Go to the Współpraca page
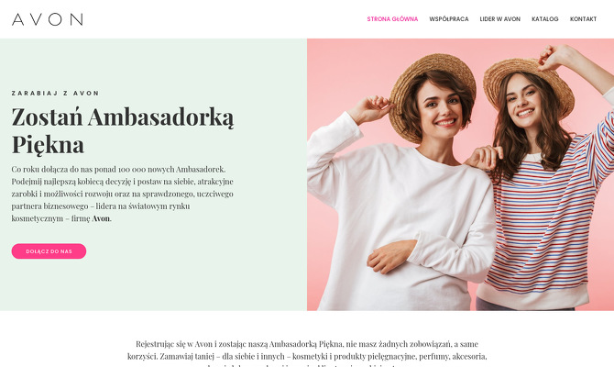614x367 pixels. [449, 19]
